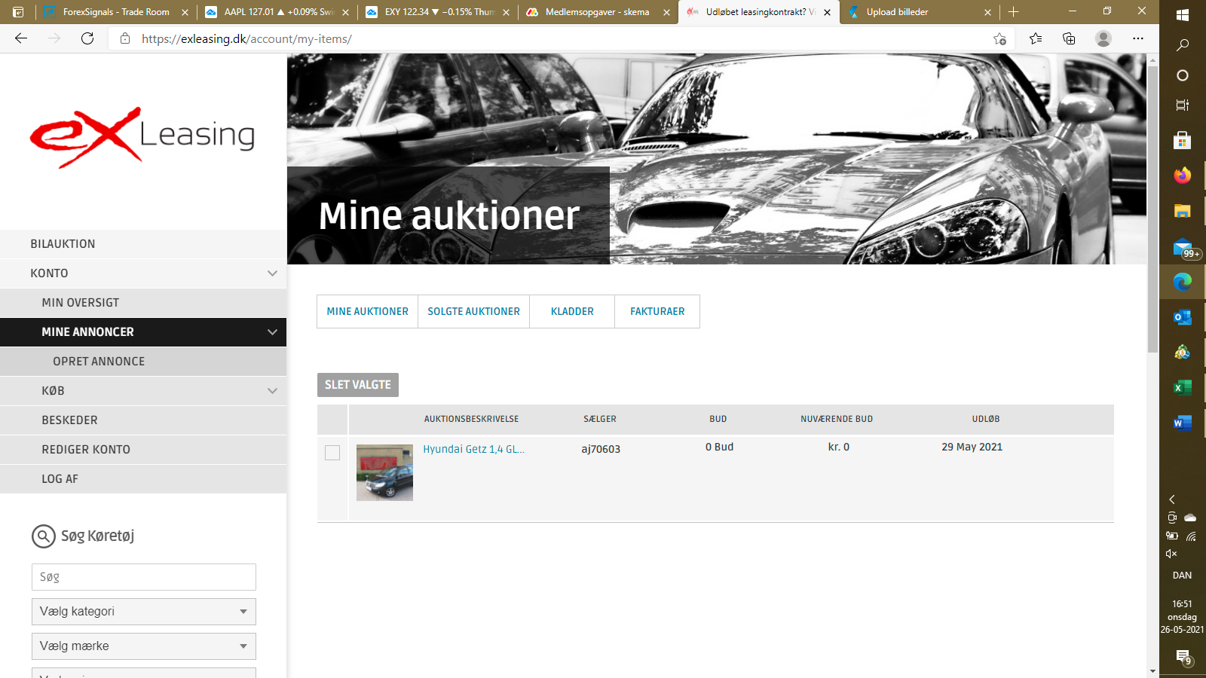Open browser Collections icon
This screenshot has height=678, width=1206.
pyautogui.click(x=1069, y=38)
